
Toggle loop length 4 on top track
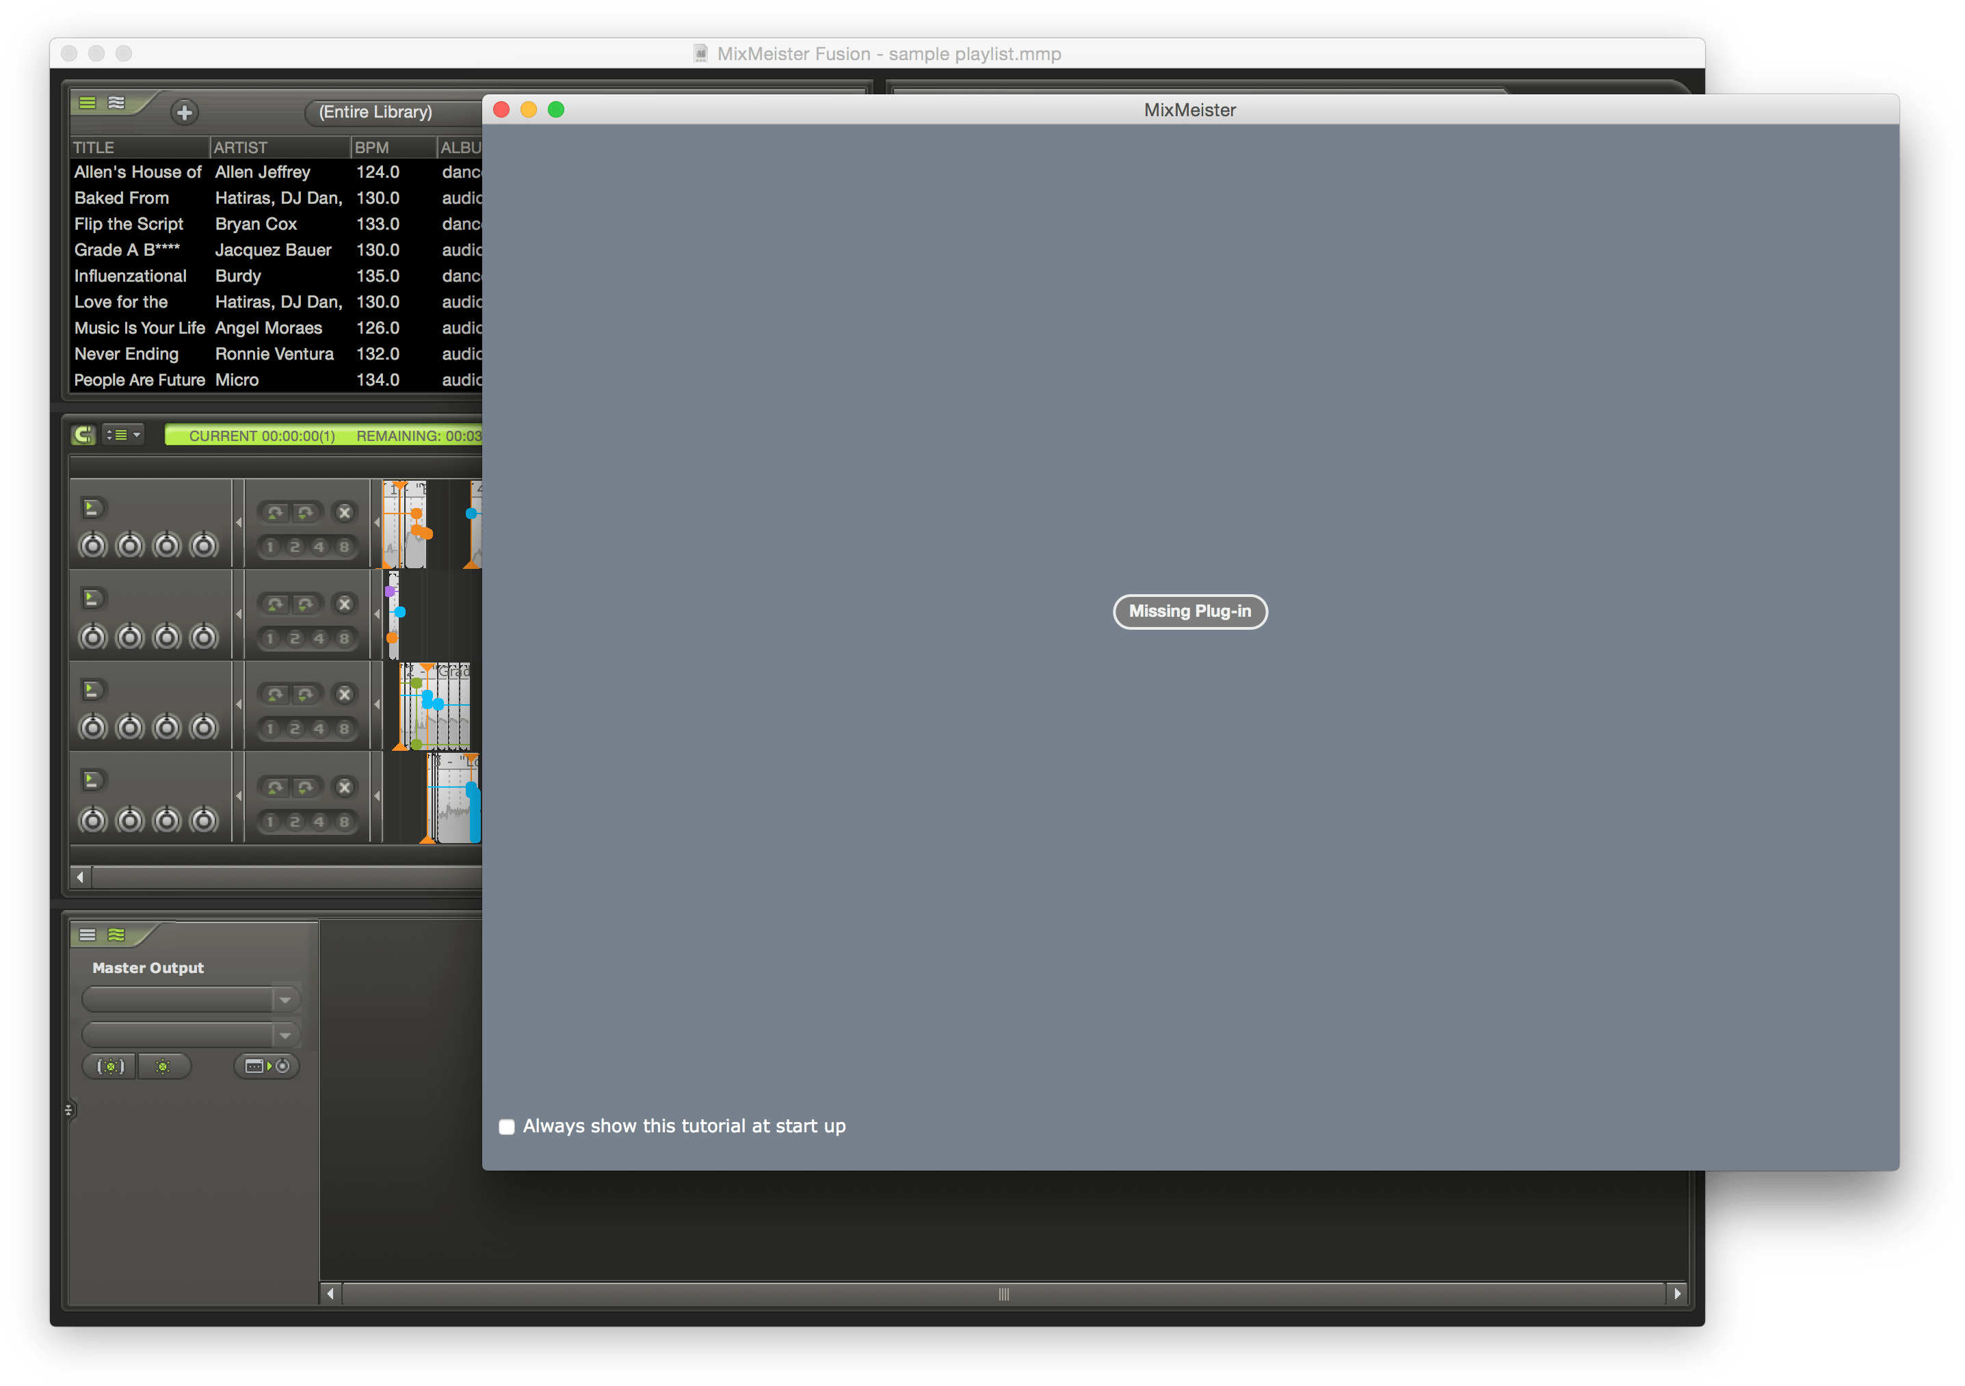[319, 547]
